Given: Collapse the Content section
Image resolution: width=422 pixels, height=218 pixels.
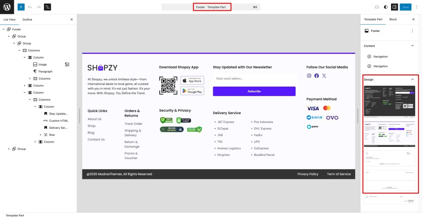Looking at the screenshot, I should [413, 46].
